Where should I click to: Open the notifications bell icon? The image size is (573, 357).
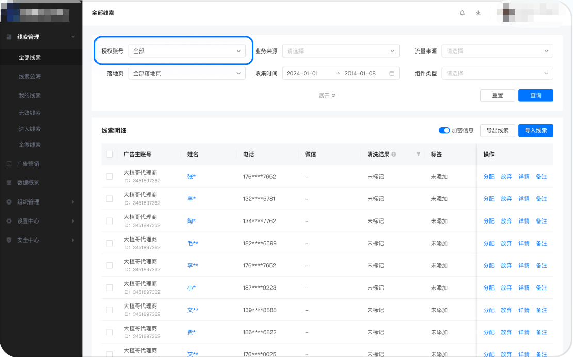point(462,13)
